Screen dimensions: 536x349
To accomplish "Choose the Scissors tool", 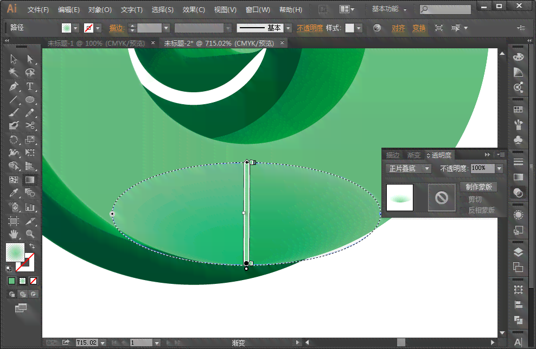I will 30,125.
